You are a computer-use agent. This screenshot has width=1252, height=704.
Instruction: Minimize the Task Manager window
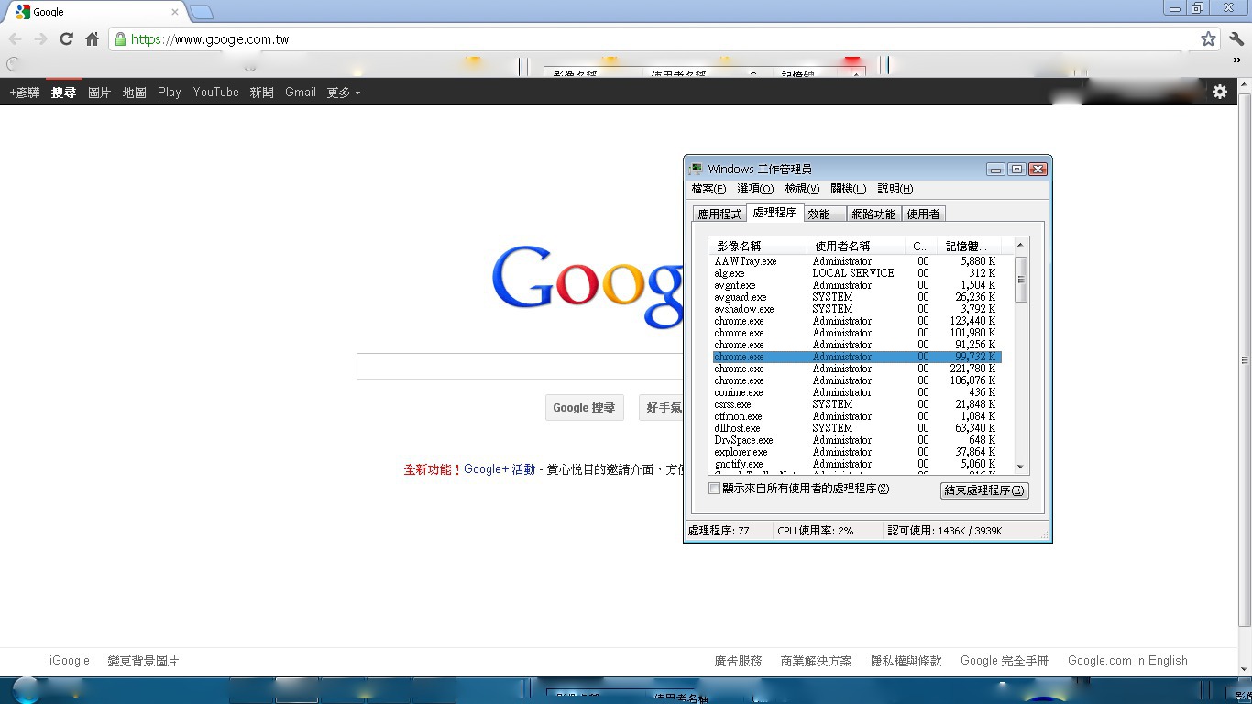click(995, 169)
